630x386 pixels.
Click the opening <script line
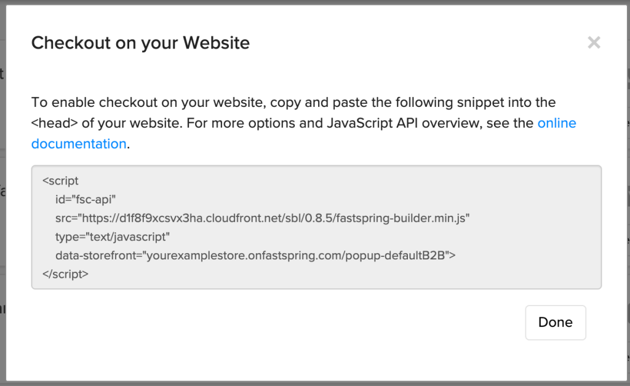(x=60, y=181)
